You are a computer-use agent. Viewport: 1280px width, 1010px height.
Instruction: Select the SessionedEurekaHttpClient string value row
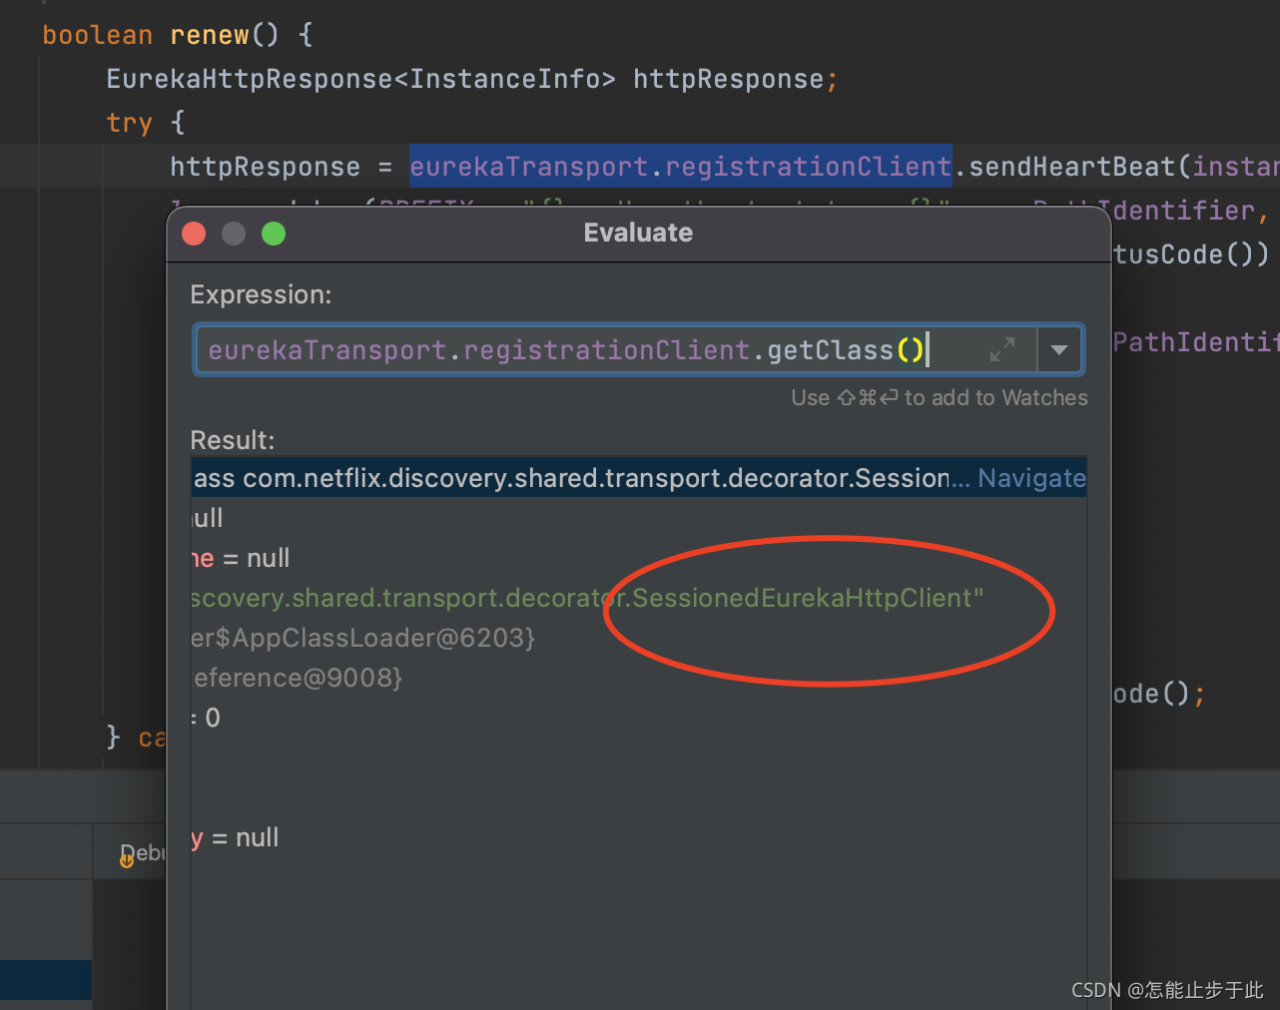click(x=639, y=598)
